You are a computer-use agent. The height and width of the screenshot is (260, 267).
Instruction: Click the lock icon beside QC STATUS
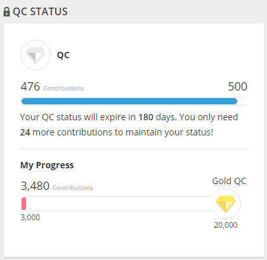tap(6, 12)
